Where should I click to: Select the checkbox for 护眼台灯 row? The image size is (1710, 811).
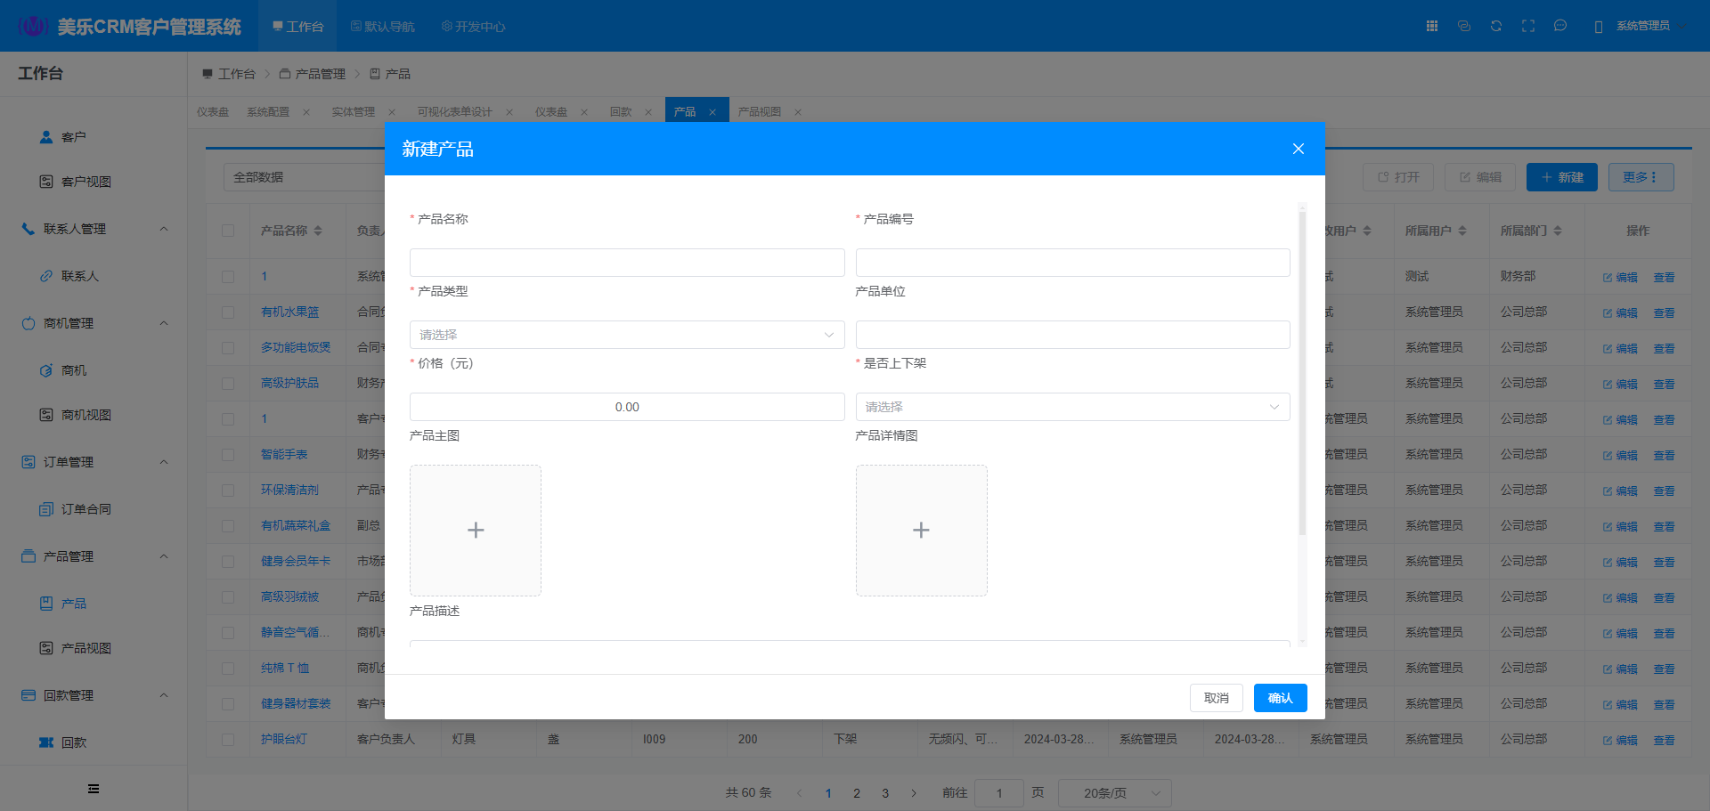pos(228,740)
